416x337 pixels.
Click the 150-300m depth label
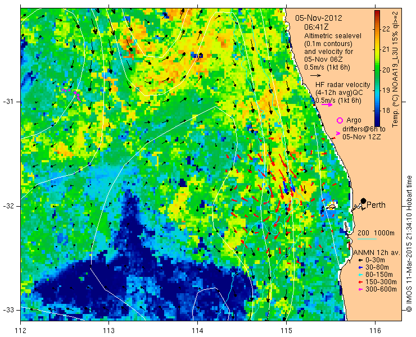381,281
